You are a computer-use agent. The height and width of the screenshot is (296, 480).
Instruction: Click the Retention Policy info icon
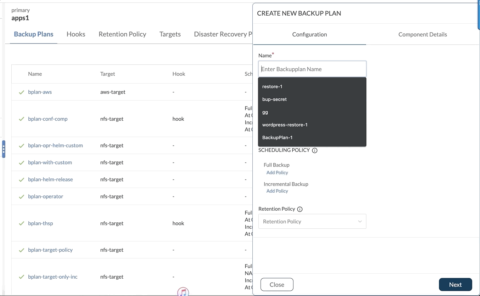[x=300, y=209]
